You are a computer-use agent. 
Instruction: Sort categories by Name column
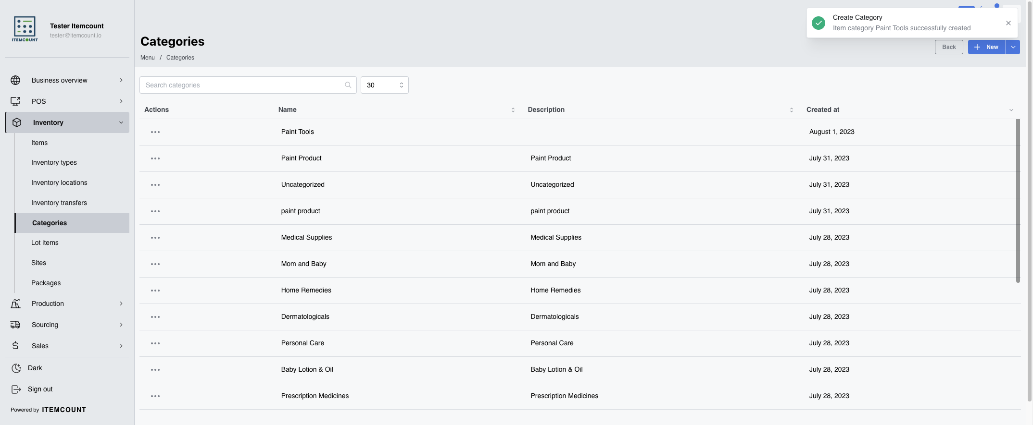[x=513, y=110]
